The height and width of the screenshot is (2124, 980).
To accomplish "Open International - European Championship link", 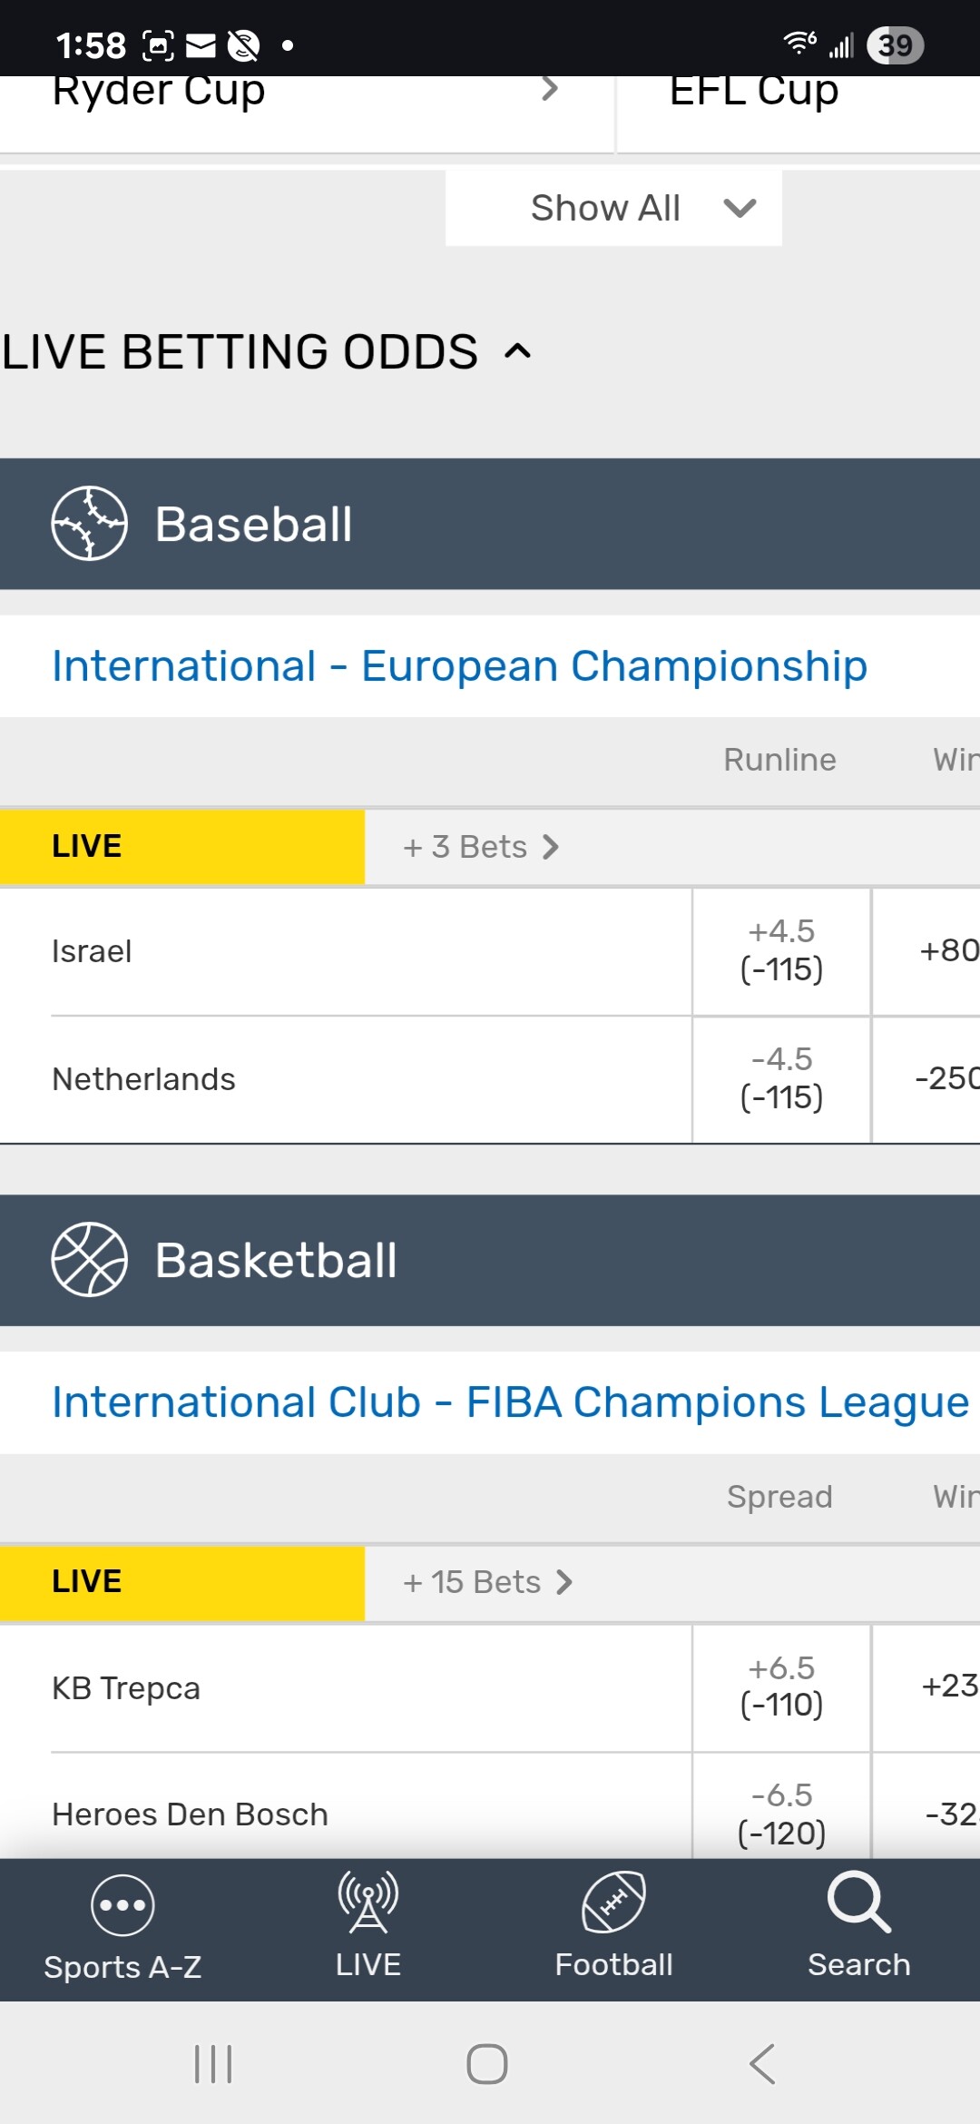I will pyautogui.click(x=459, y=666).
